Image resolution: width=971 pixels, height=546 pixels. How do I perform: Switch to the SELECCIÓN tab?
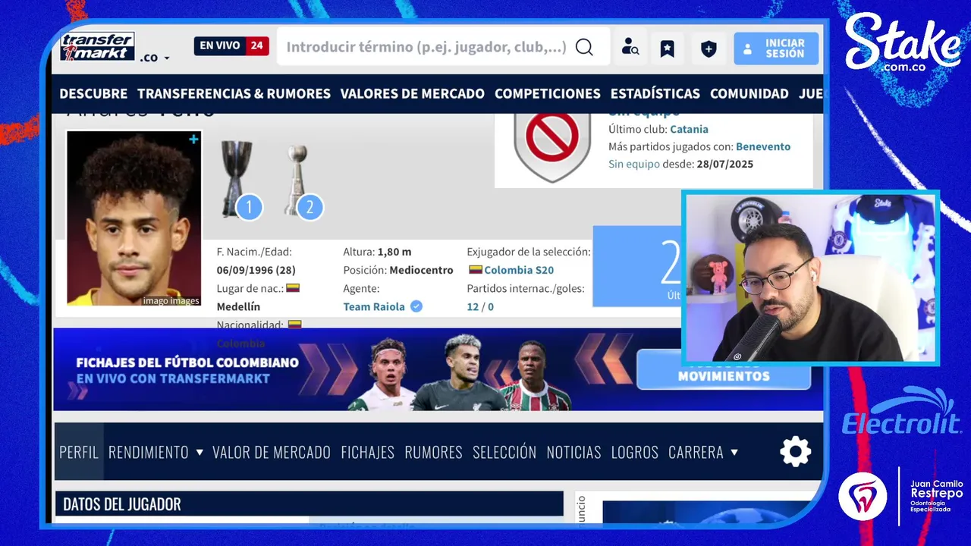click(504, 452)
